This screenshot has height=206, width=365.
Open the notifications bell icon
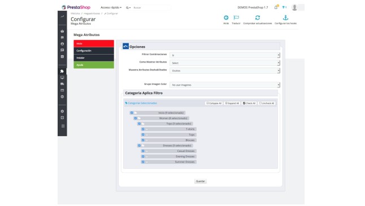276,7
